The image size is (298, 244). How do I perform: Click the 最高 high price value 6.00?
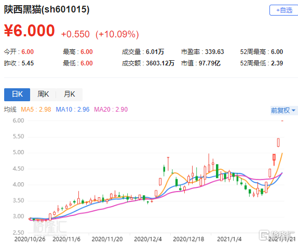click(87, 52)
